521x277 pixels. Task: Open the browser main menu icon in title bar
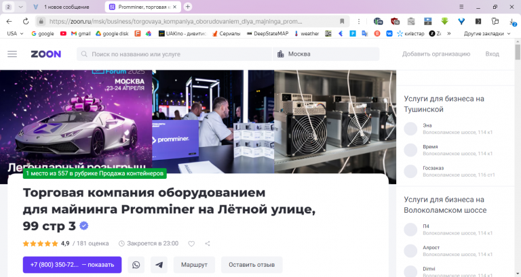coord(461,7)
